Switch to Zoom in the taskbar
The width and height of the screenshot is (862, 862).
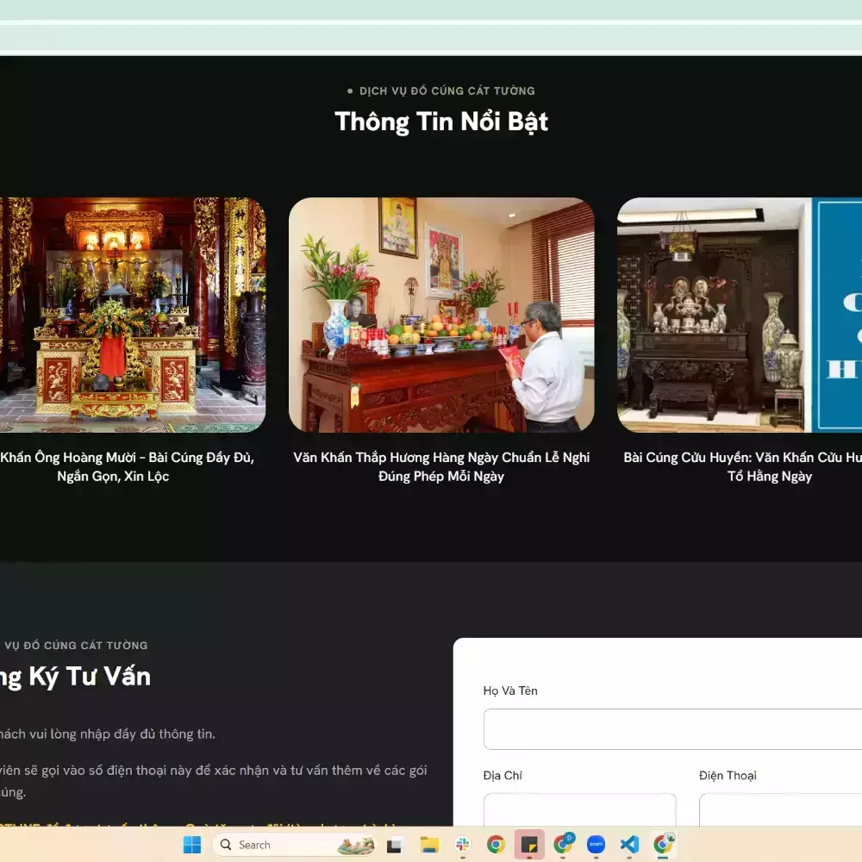pyautogui.click(x=596, y=845)
